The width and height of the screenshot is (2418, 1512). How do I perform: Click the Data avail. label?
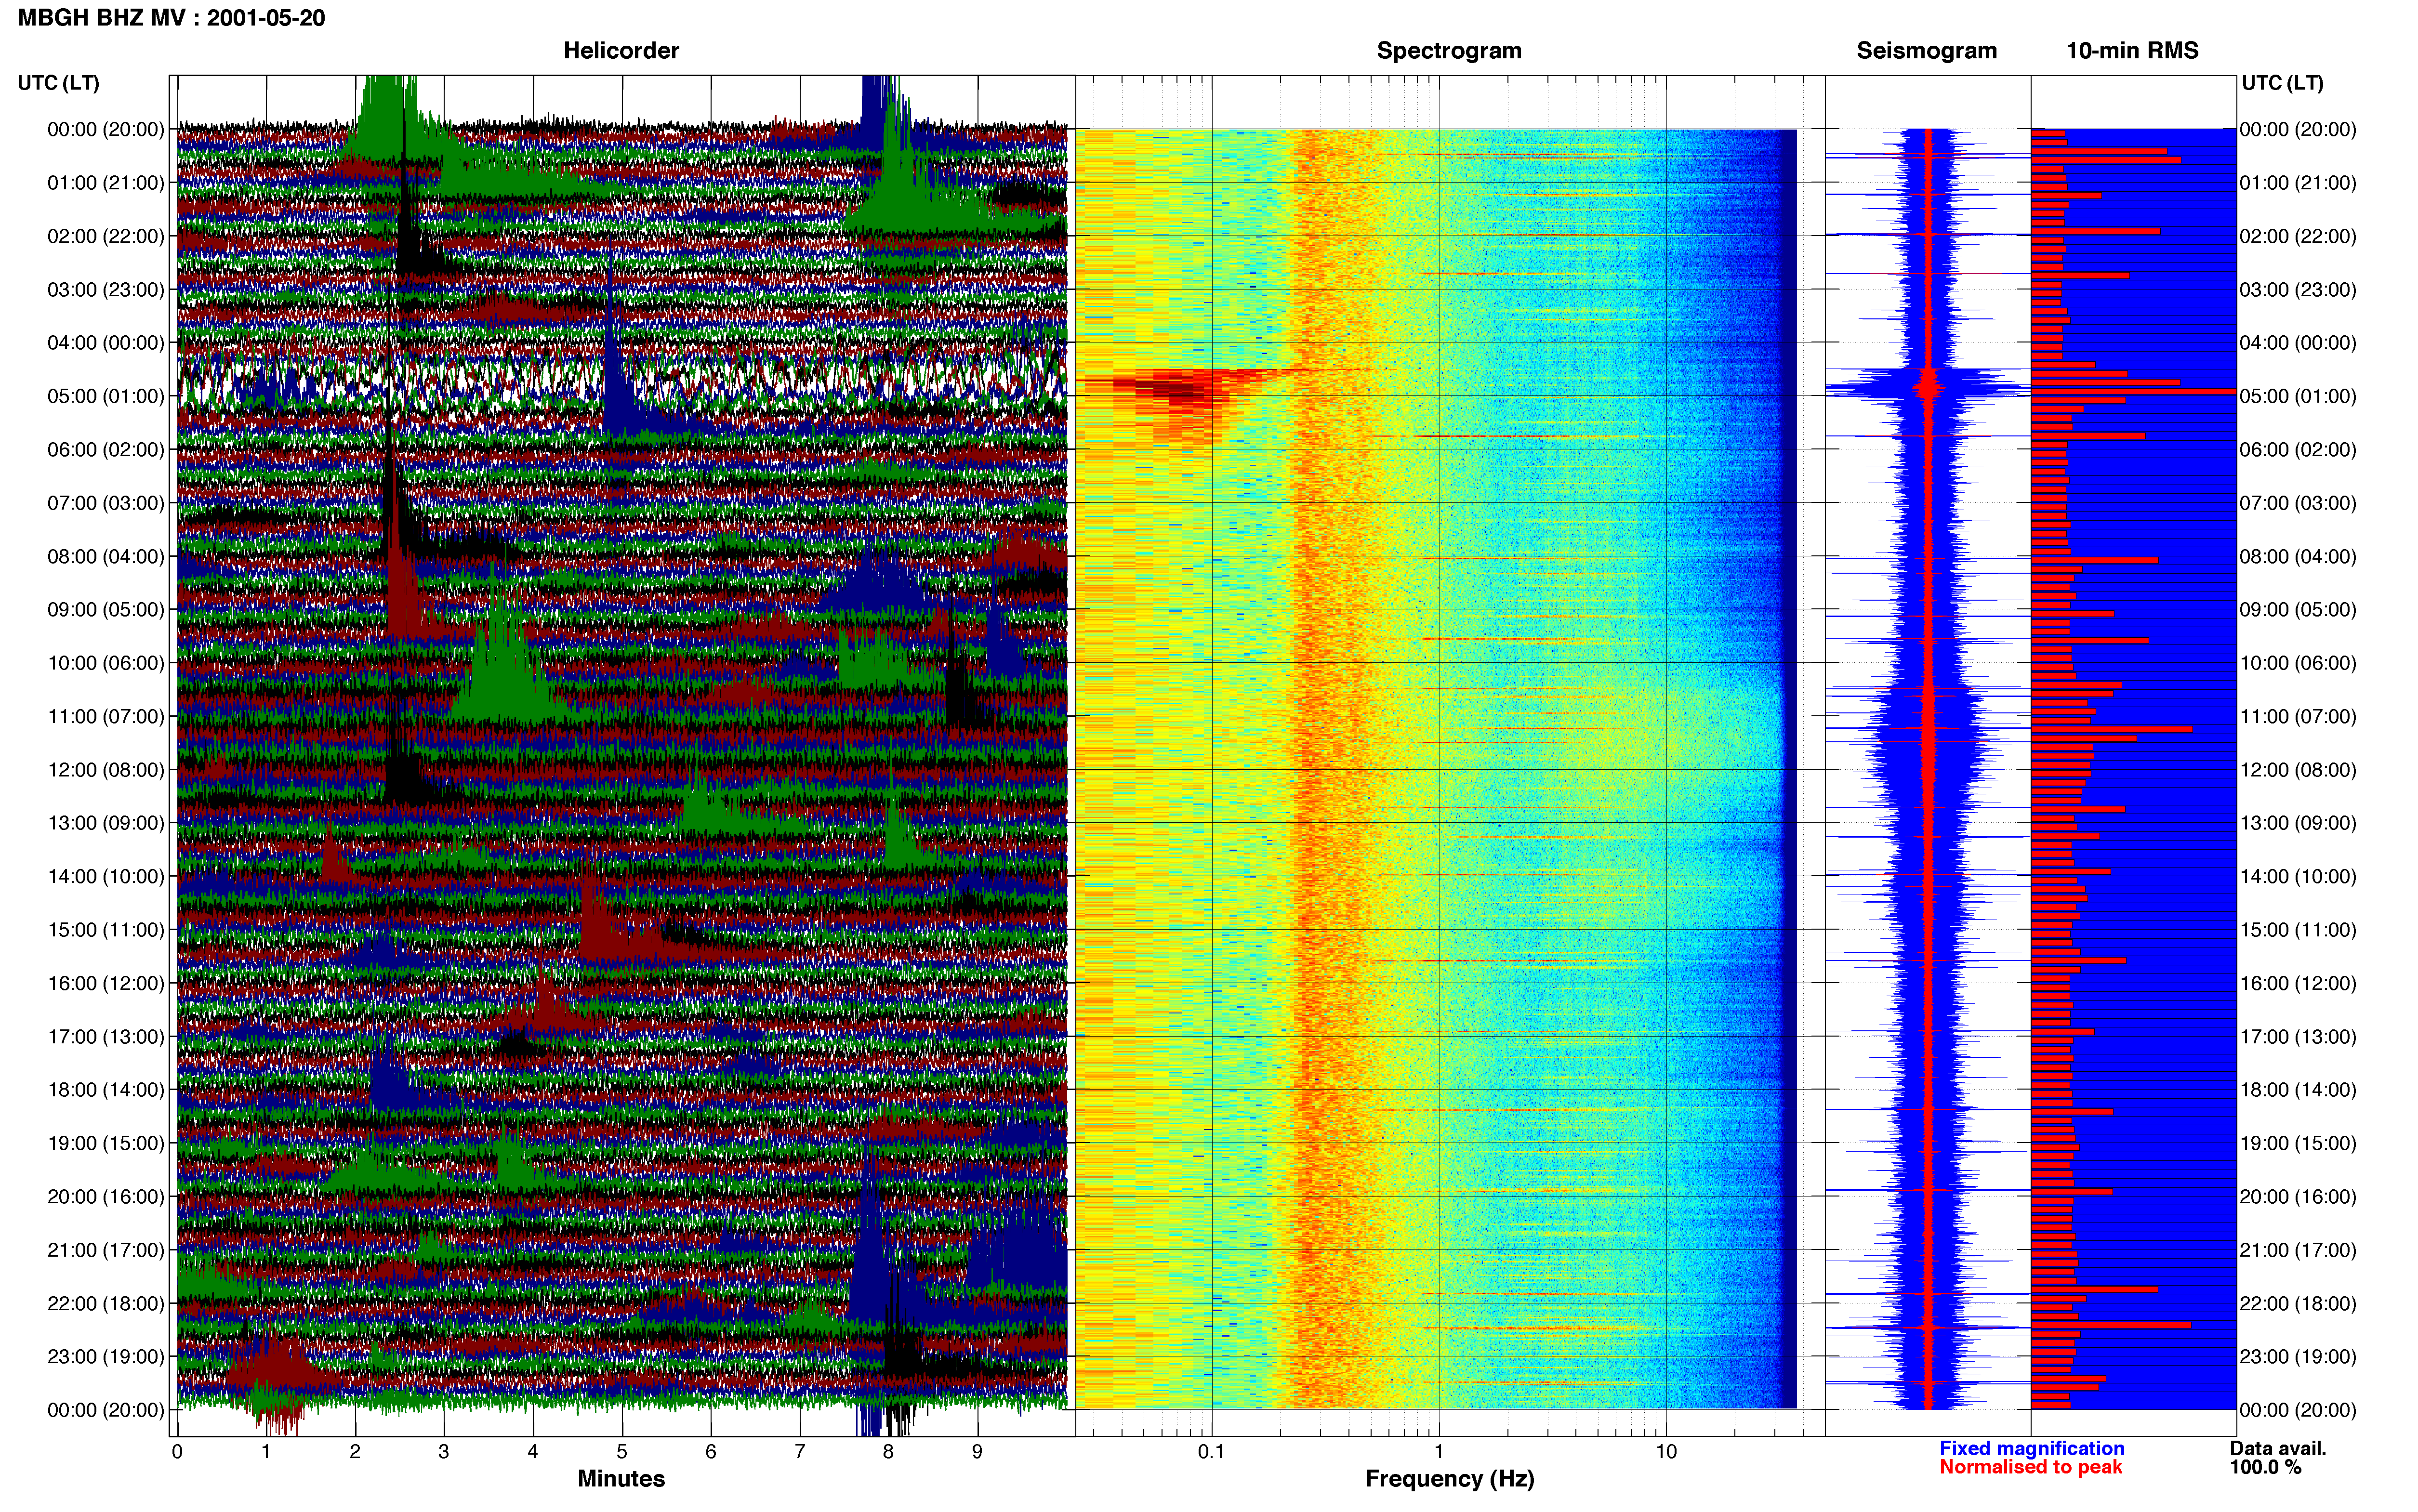pyautogui.click(x=2278, y=1449)
